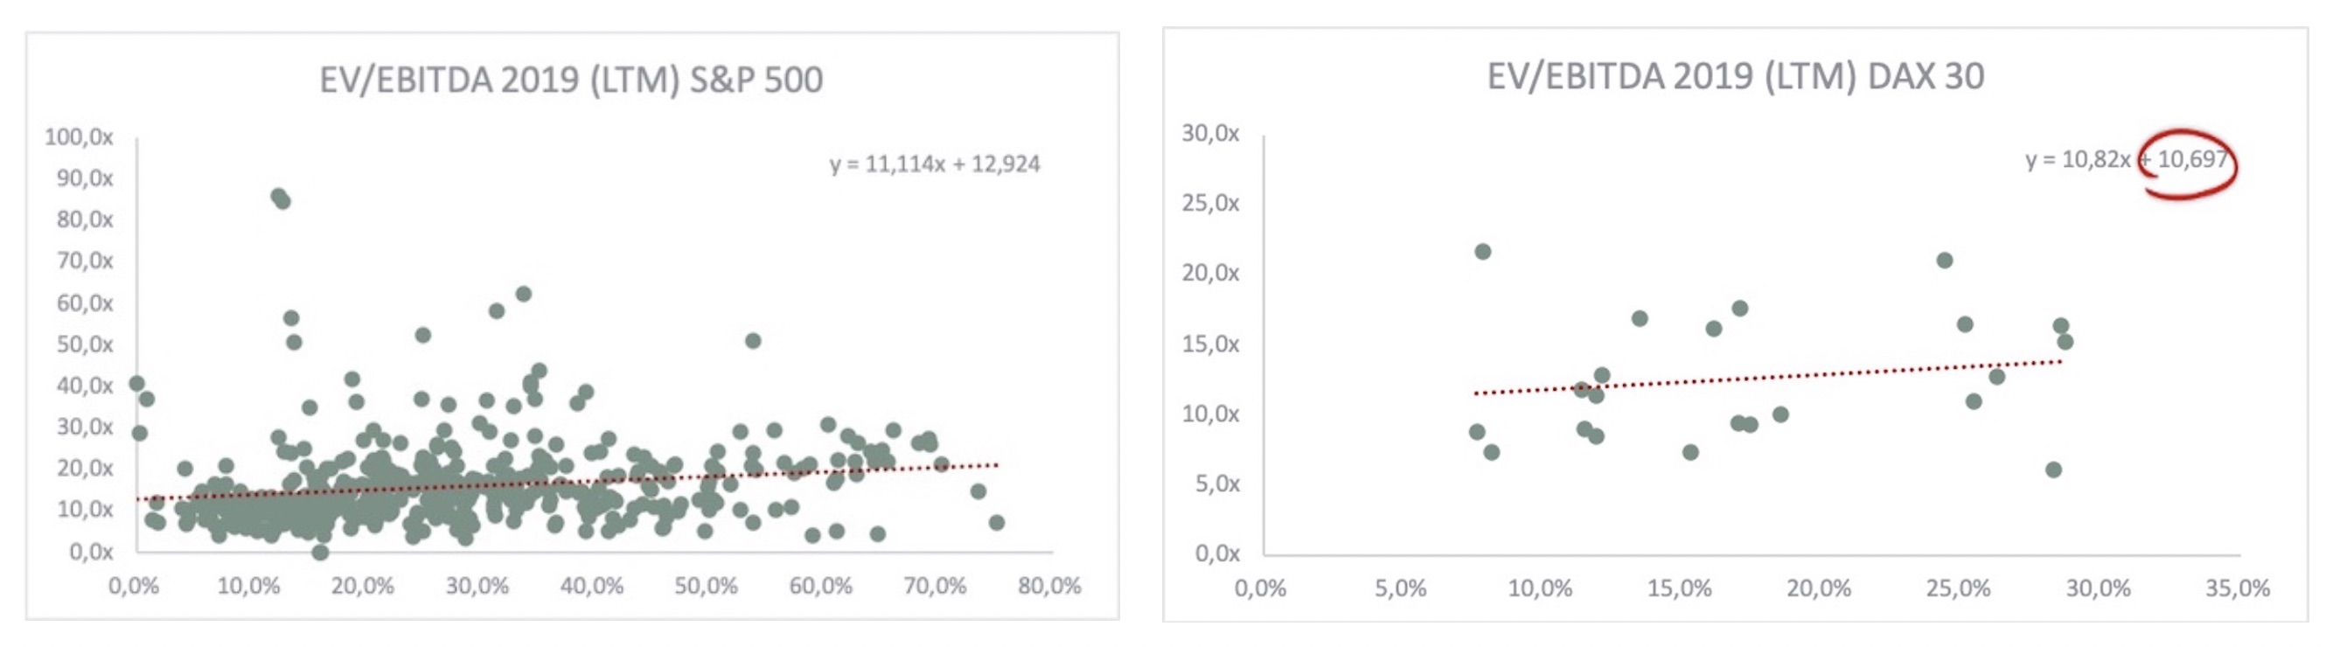2340x647 pixels.
Task: Click the red-circled 10,697 intercept value
Action: pos(2192,160)
